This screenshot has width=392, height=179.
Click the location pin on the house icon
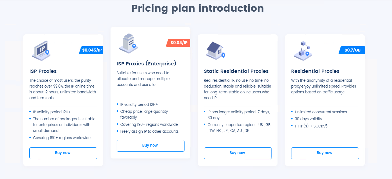(223, 55)
